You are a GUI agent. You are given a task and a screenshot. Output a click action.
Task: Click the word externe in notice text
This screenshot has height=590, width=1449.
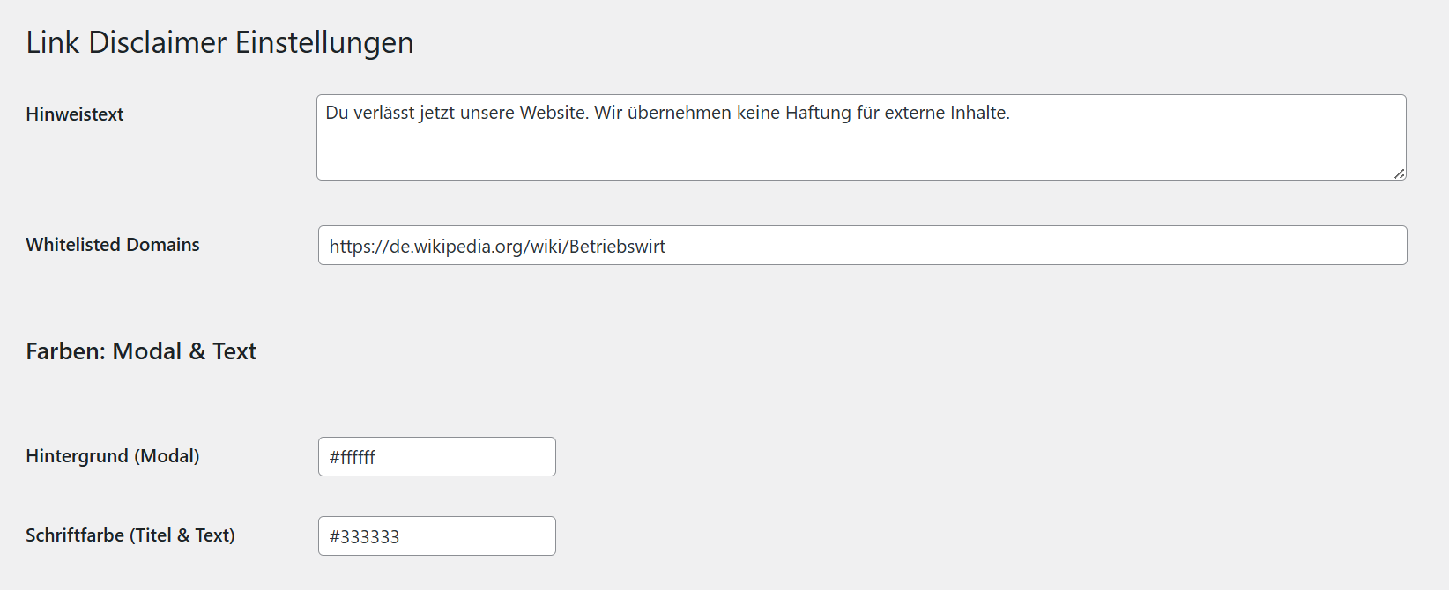click(x=914, y=113)
